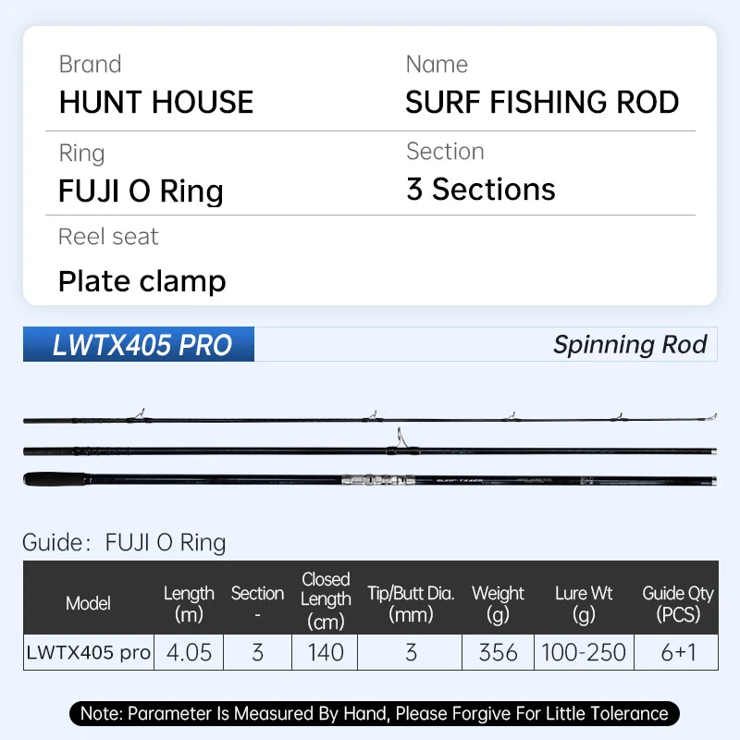This screenshot has height=740, width=740.
Task: Click the Model column header
Action: (88, 603)
